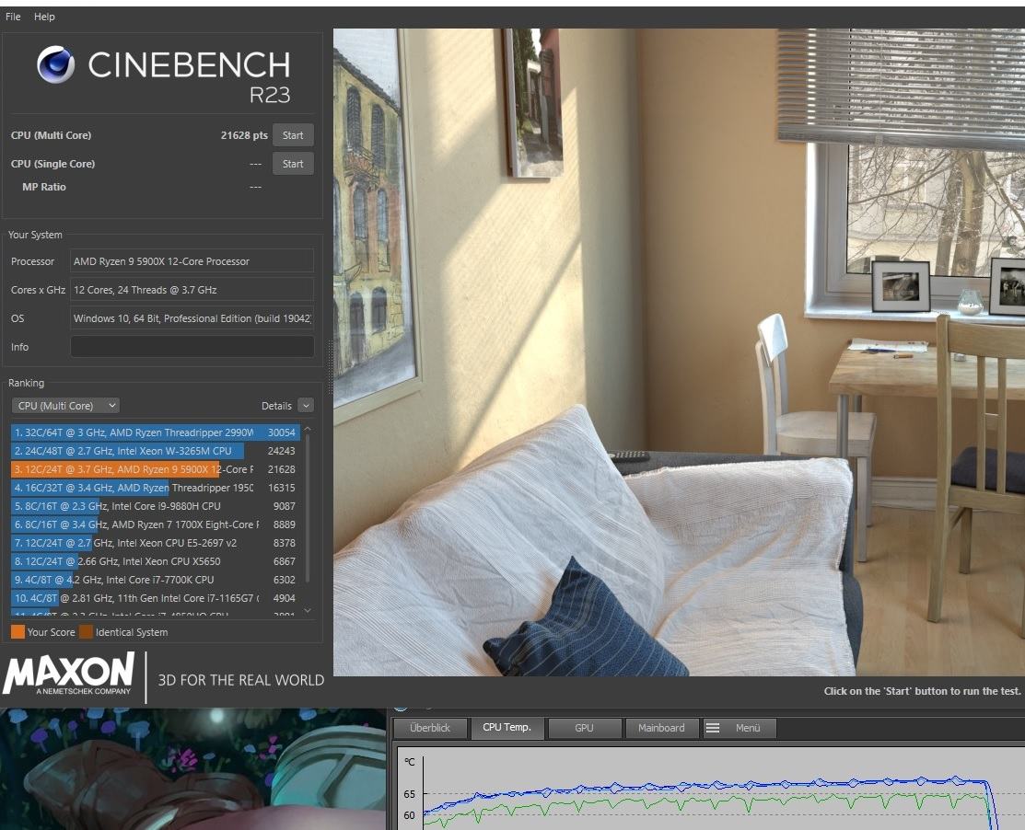
Task: Click the 65 label on temperature axis
Action: [409, 794]
